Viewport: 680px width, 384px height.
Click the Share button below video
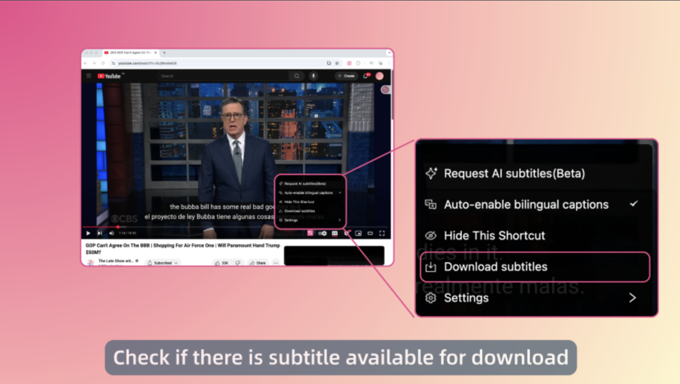tap(258, 263)
